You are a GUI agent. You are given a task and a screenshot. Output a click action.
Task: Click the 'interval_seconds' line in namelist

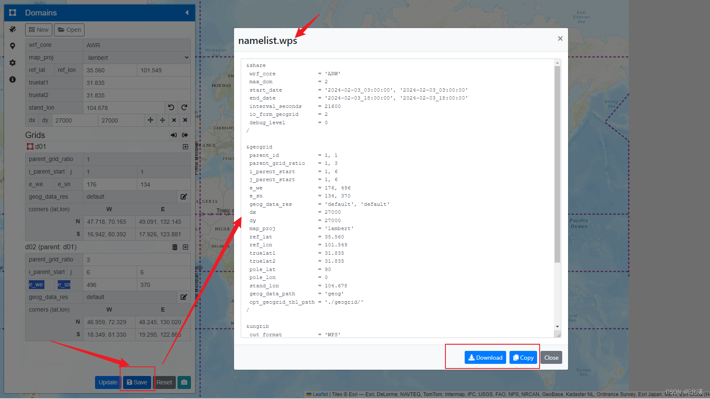coord(295,106)
